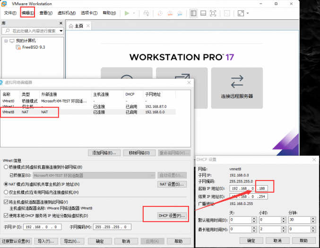Click the 起始 IP 地址 input field

pyautogui.click(x=249, y=188)
